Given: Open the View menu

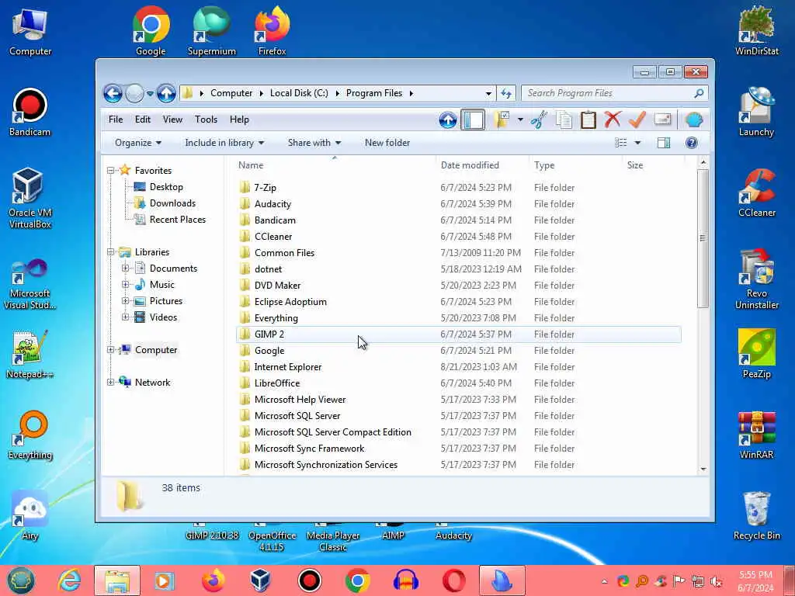Looking at the screenshot, I should pyautogui.click(x=172, y=120).
